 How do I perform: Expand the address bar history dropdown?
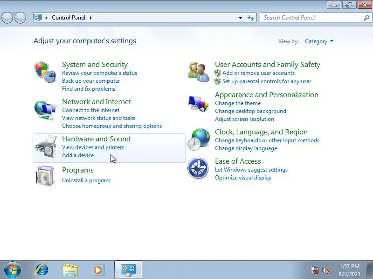pos(240,18)
